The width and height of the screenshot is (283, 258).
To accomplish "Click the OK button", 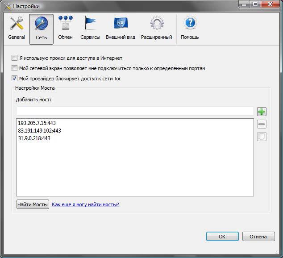I will (222, 237).
